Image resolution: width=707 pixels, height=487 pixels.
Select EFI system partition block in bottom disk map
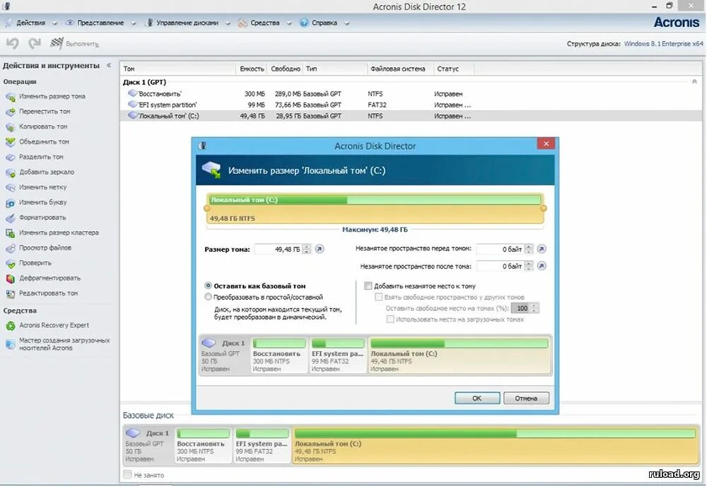[x=262, y=446]
